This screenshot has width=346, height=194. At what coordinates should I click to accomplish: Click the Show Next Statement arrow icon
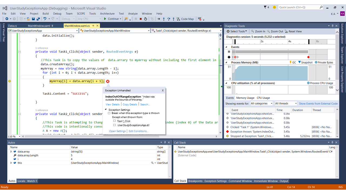click(159, 19)
